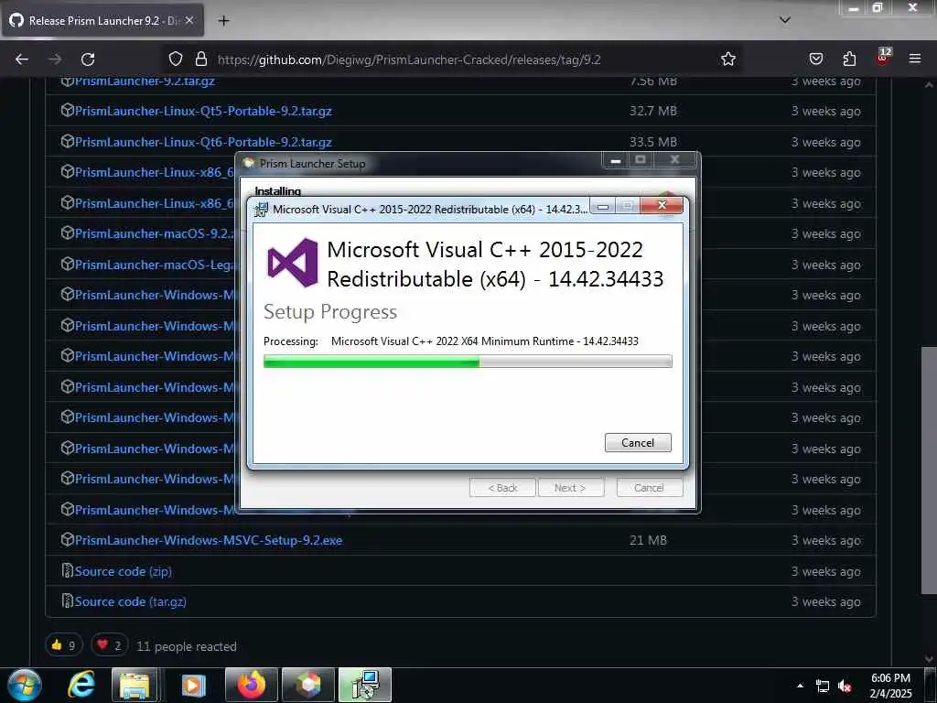Switch to Prism Launcher taskbar icon
Screen dimensions: 937x703
308,685
